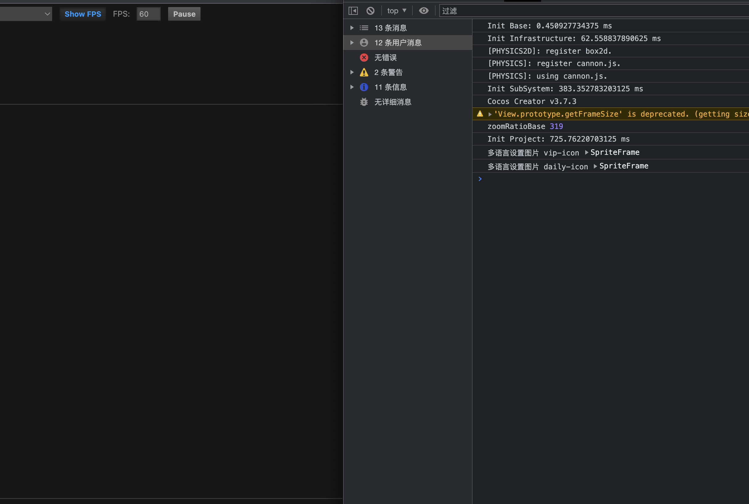Select the 无错误 errors filter

pyautogui.click(x=385, y=58)
